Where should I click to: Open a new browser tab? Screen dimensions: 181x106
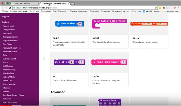[72, 4]
